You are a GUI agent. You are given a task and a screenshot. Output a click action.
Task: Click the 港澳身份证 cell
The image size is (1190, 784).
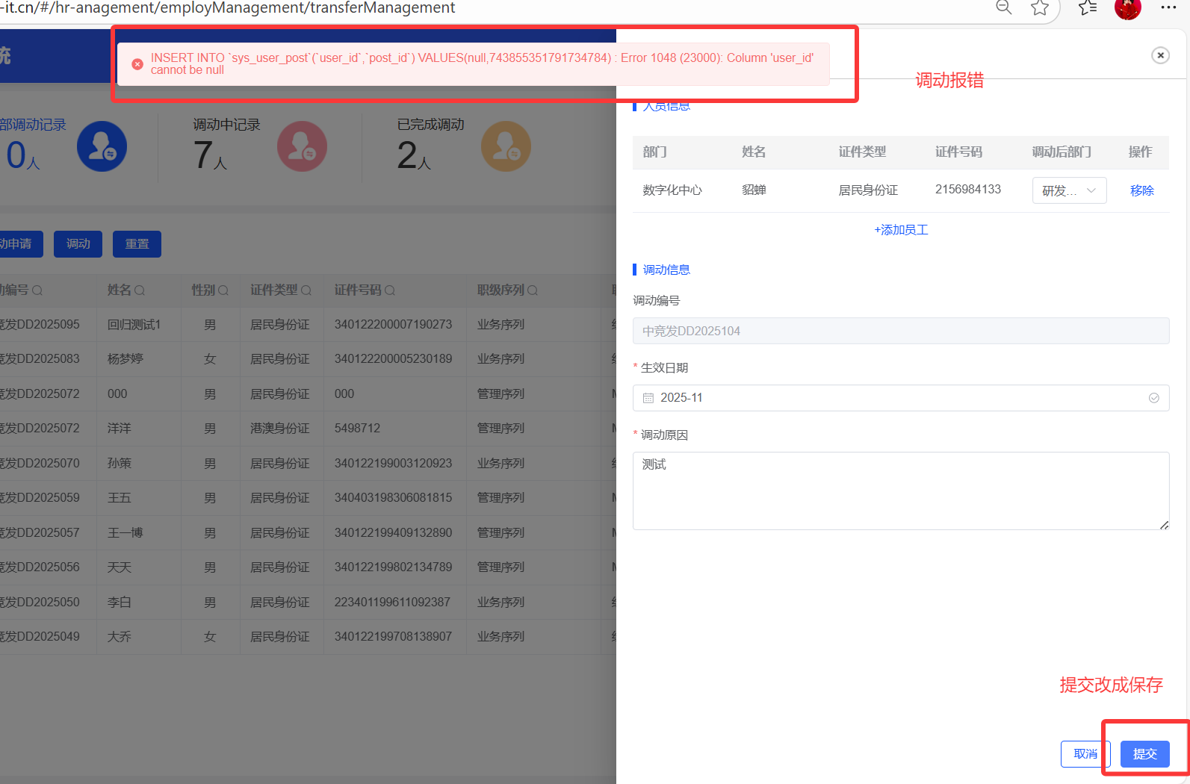(x=279, y=429)
